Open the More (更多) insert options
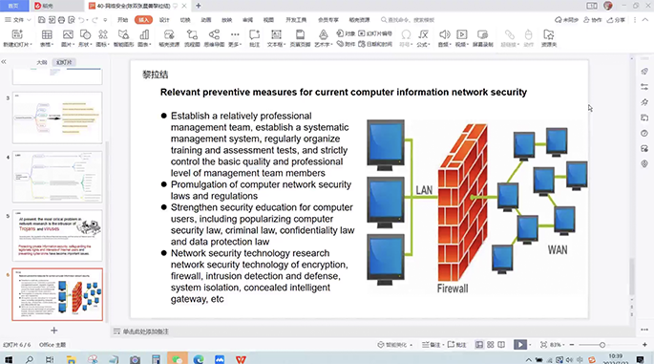654x364 pixels. 235,38
